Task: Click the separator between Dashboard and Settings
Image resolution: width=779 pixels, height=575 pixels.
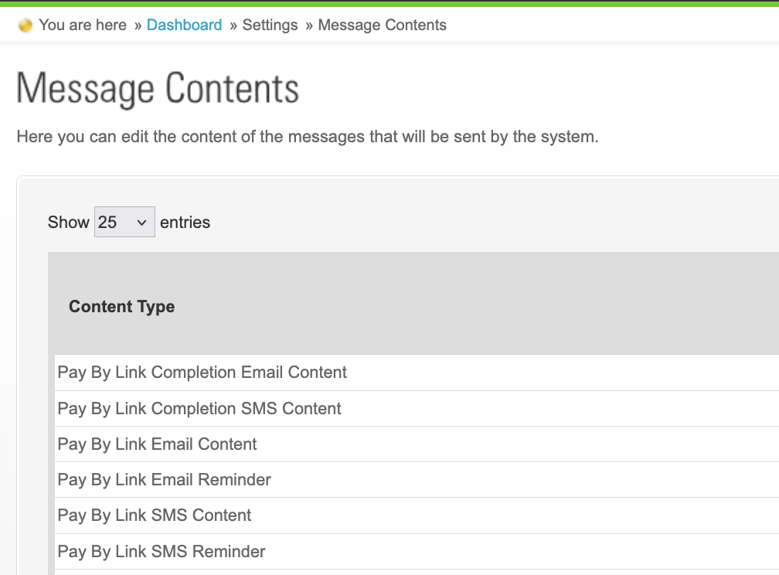Action: tap(233, 26)
